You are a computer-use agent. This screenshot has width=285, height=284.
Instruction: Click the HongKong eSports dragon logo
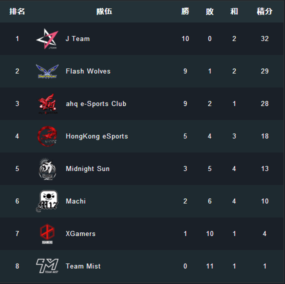point(47,136)
